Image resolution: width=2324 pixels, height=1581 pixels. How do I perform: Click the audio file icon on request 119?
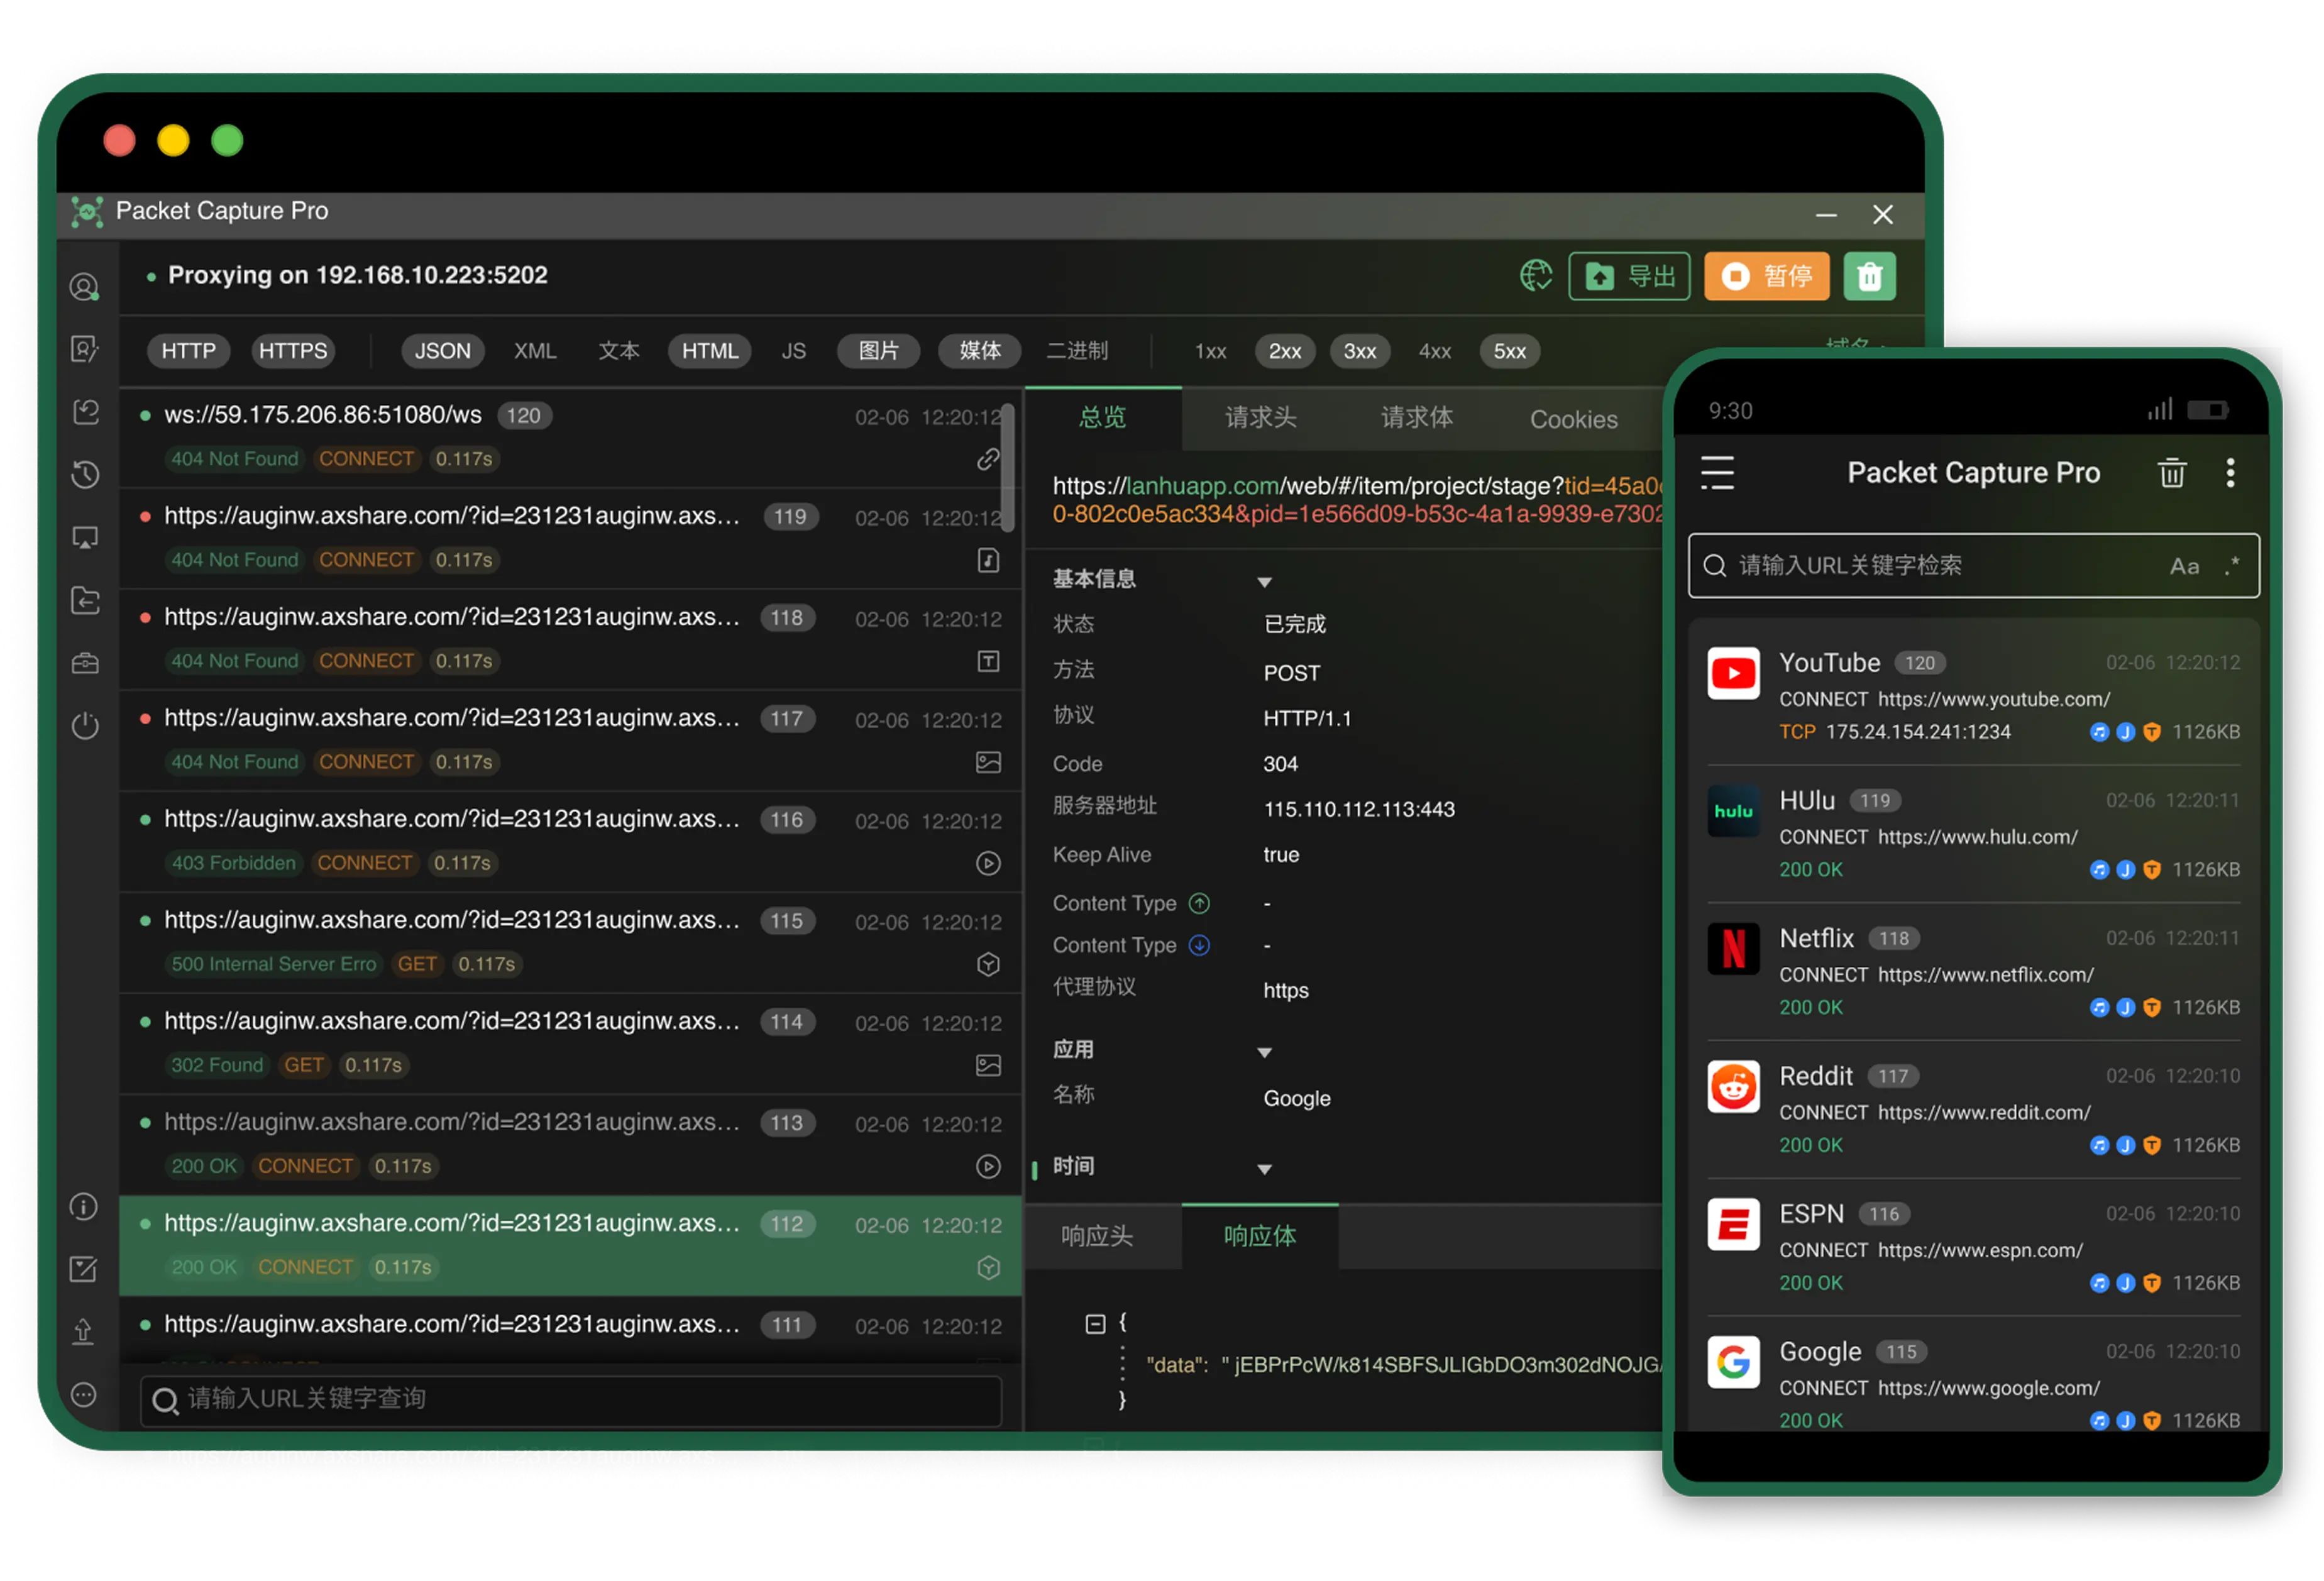coord(988,560)
